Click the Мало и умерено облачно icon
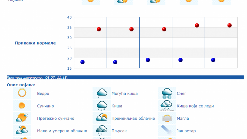The height and width of the screenshot is (139, 247). [x=22, y=131]
